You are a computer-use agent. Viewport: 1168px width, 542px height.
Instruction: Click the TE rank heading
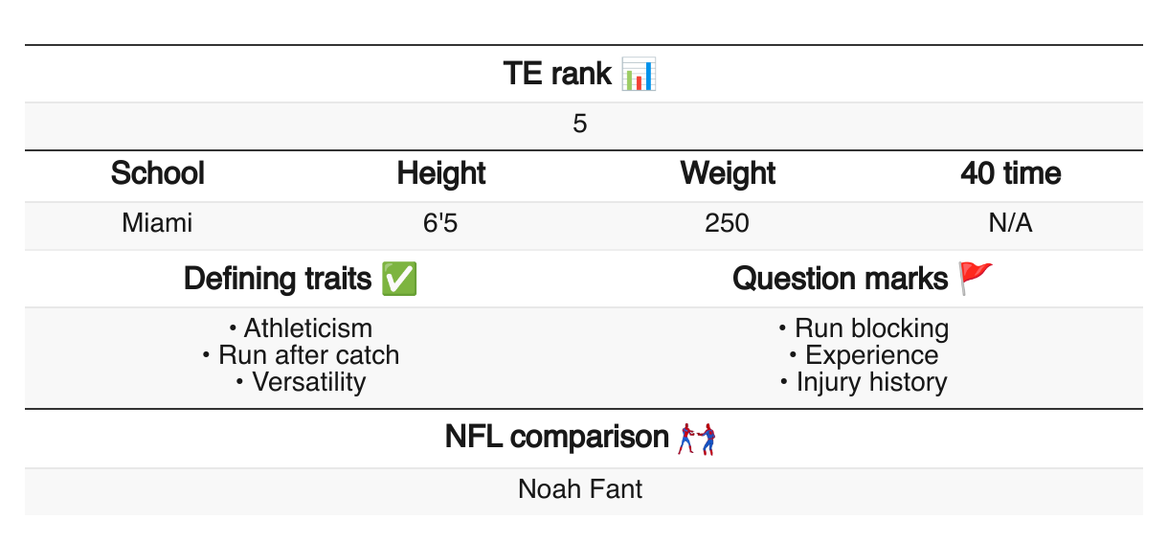[557, 74]
